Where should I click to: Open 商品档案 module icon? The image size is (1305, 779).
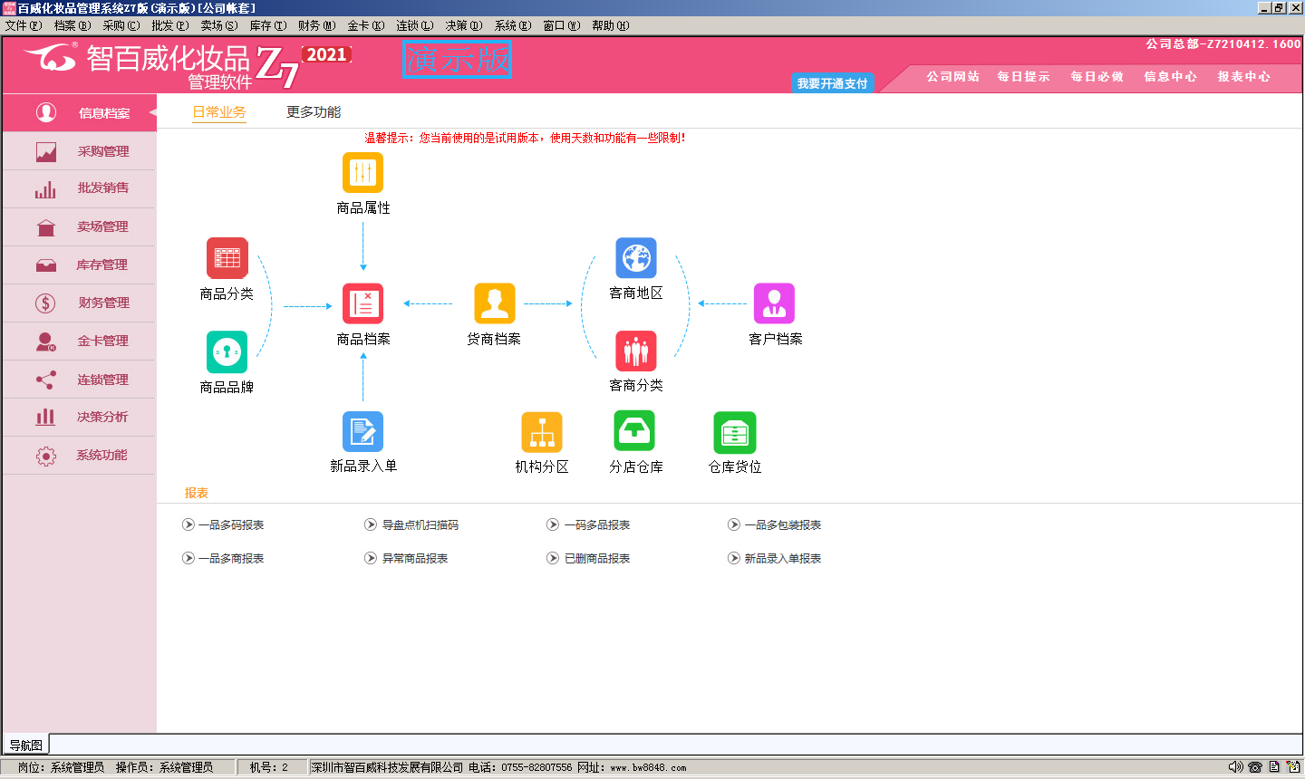[x=362, y=303]
